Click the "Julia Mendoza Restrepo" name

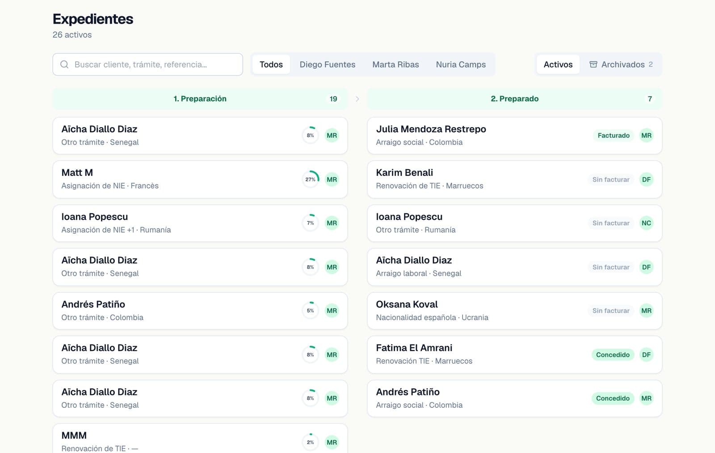tap(431, 129)
